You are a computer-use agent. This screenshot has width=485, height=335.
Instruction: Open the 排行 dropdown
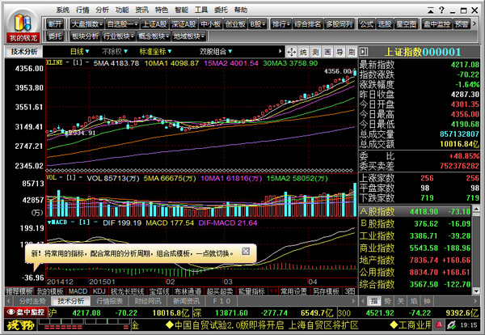[x=280, y=23]
